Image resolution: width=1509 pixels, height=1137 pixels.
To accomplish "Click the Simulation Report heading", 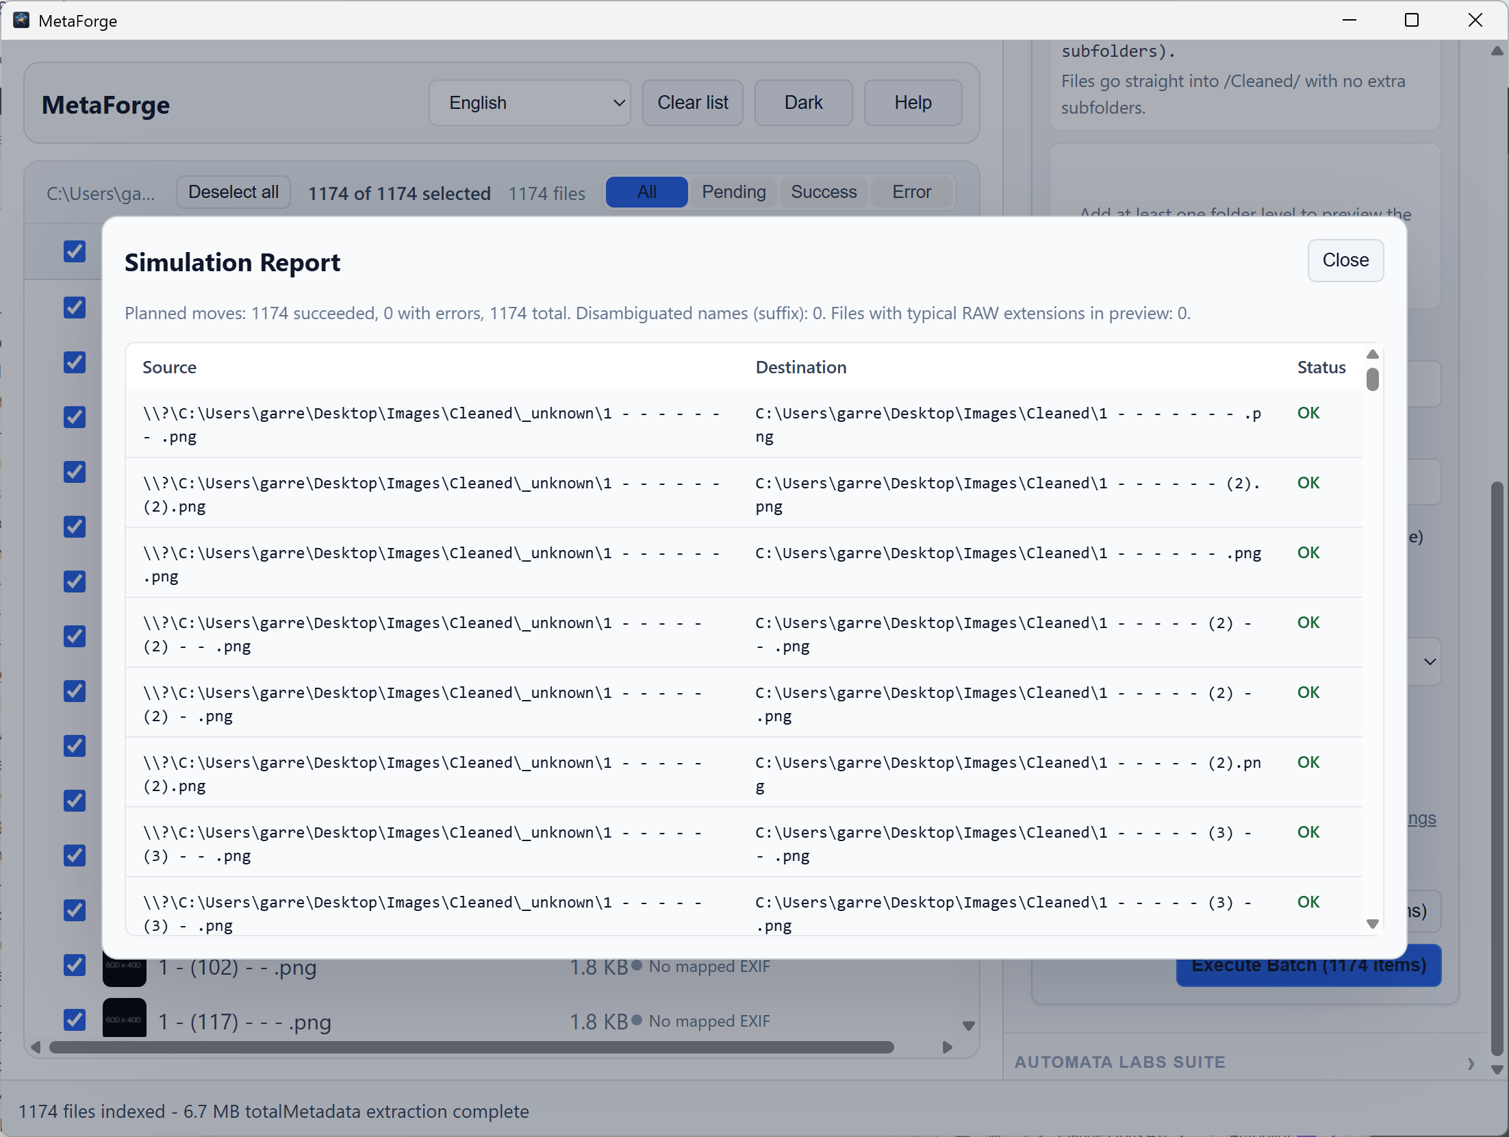I will pos(232,263).
